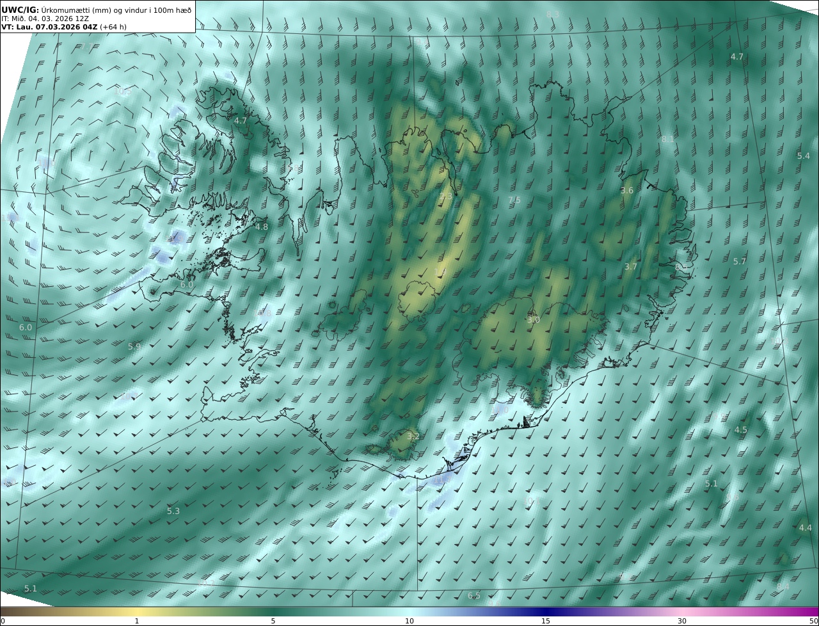The height and width of the screenshot is (626, 819).
Task: Click the 3.7 value label on the map
Action: [x=631, y=266]
